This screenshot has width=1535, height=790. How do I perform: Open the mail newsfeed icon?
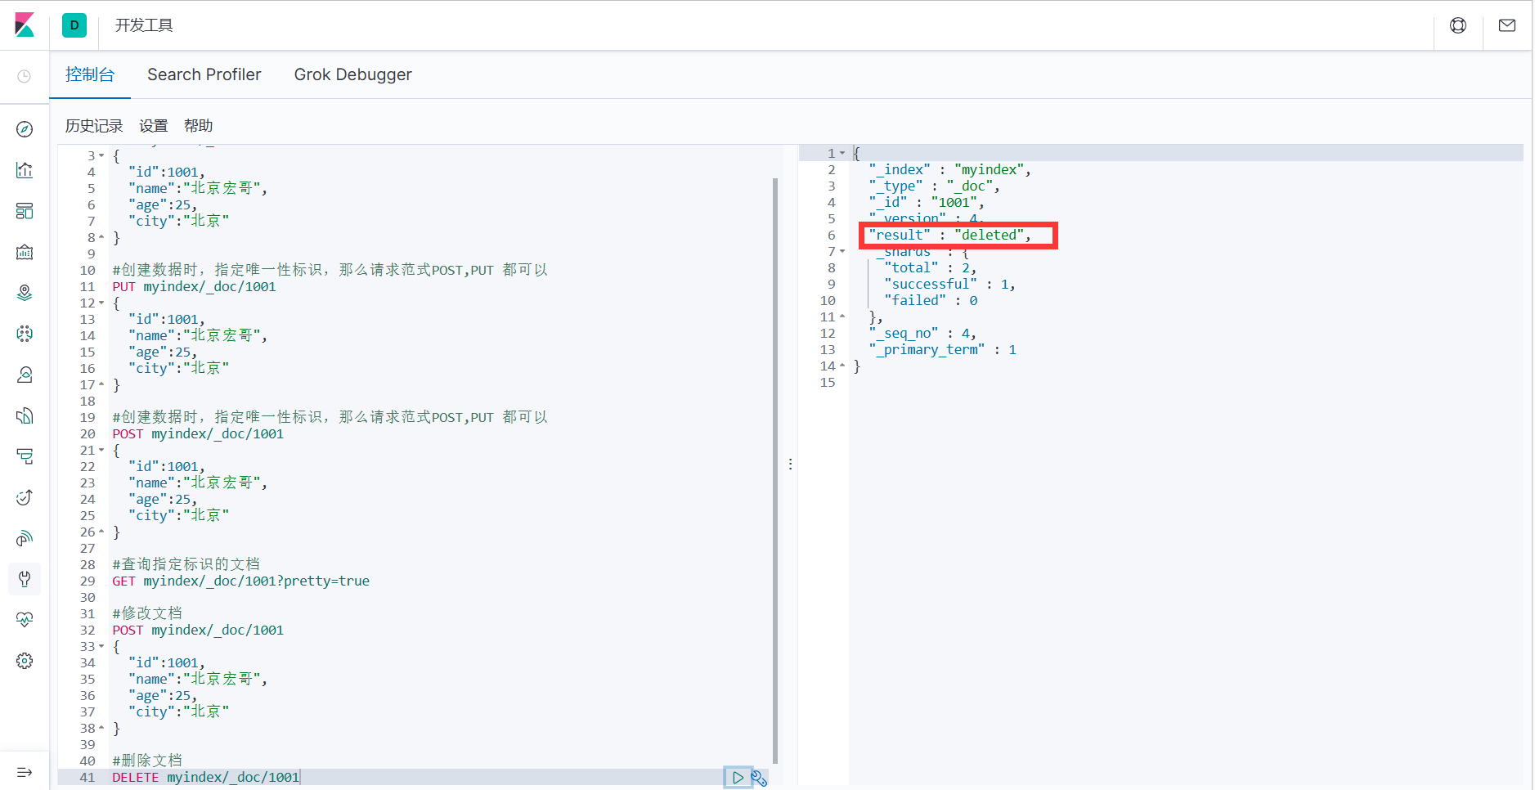pyautogui.click(x=1507, y=25)
